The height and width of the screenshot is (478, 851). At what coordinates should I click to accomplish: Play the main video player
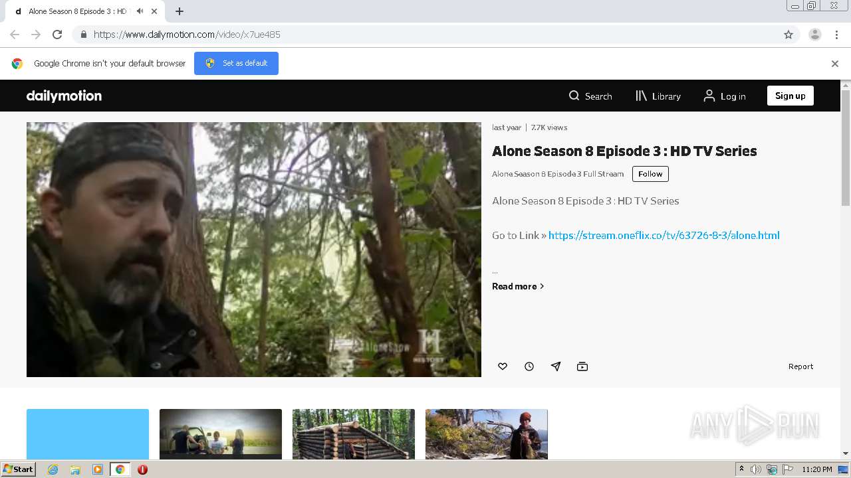pyautogui.click(x=254, y=250)
